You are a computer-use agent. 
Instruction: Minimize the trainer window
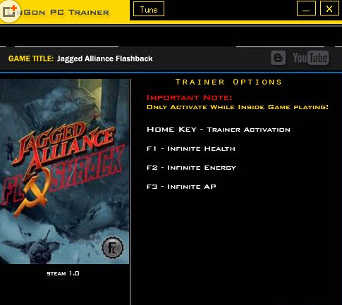pos(306,8)
